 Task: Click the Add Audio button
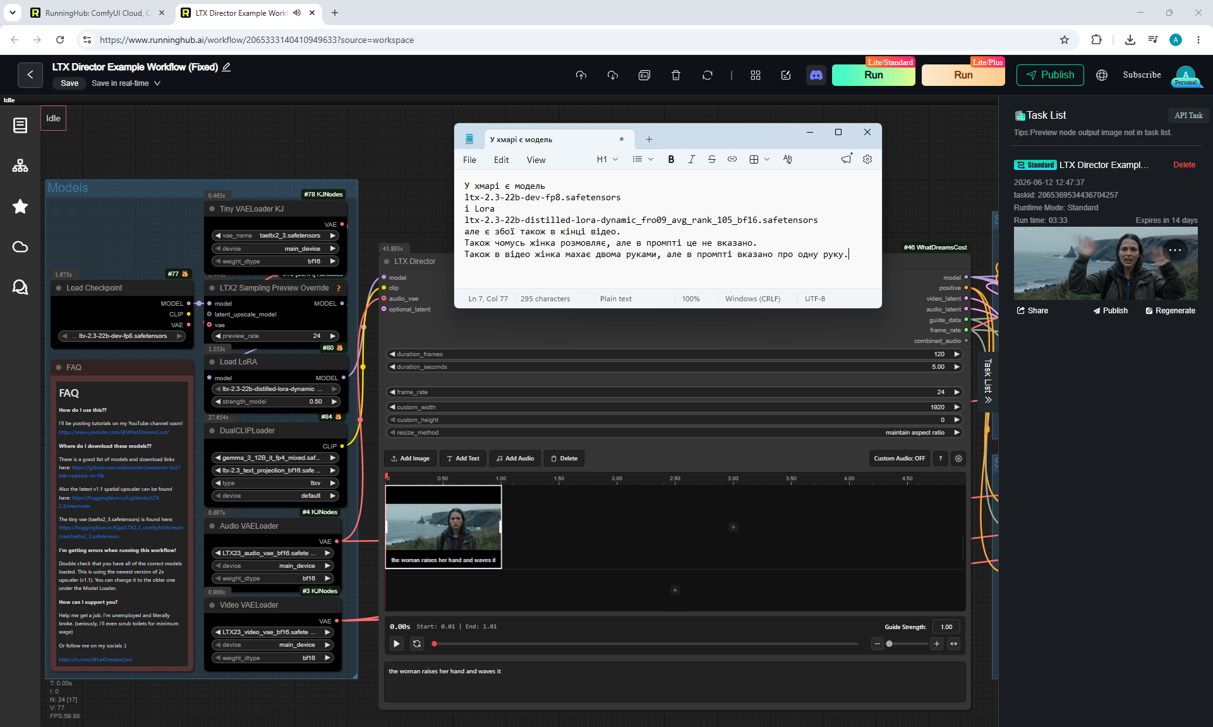[515, 459]
